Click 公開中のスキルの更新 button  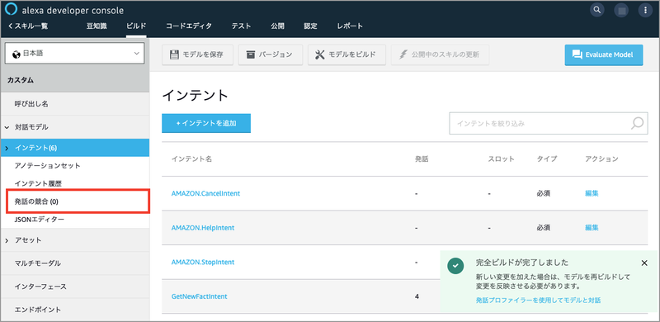click(x=441, y=54)
